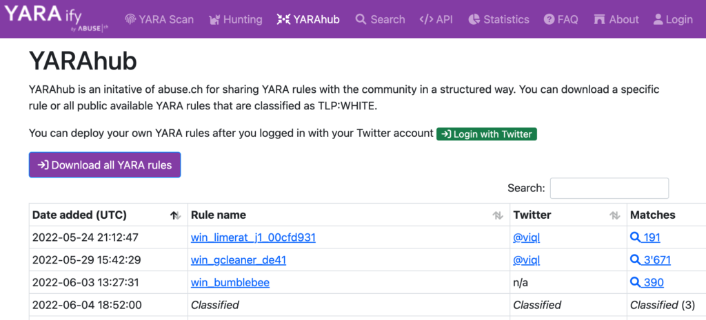Viewport: 706px width, 320px height.
Task: Open the Statistics navbar item
Action: (499, 19)
